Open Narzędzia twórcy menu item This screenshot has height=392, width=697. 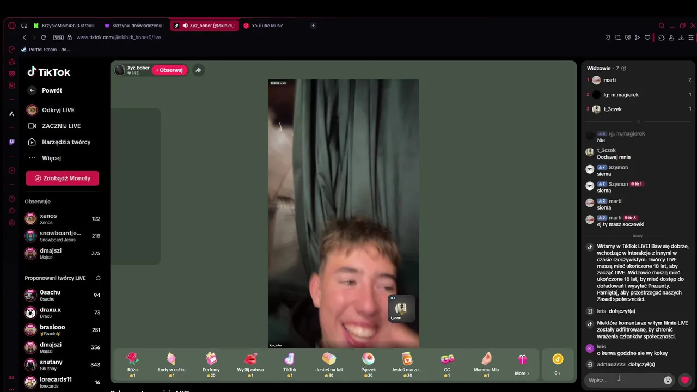click(x=59, y=142)
